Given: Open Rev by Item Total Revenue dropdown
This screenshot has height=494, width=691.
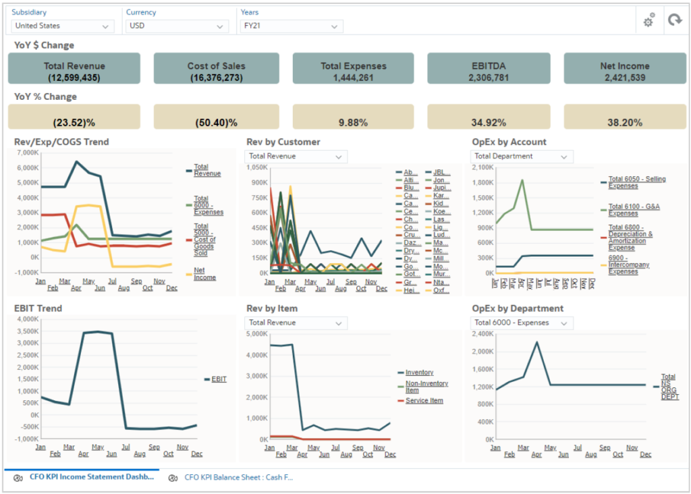Looking at the screenshot, I should coord(296,323).
